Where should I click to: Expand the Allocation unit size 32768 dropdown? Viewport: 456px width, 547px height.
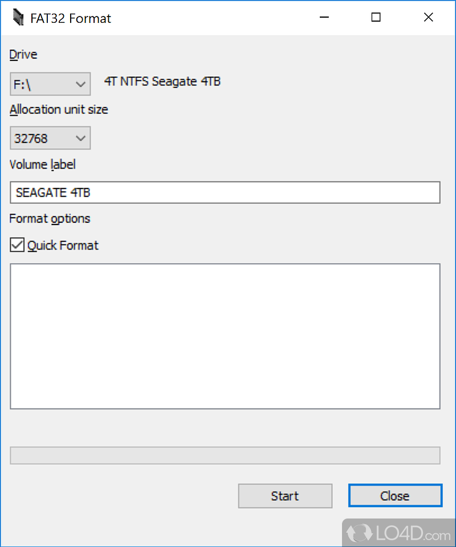coord(50,138)
